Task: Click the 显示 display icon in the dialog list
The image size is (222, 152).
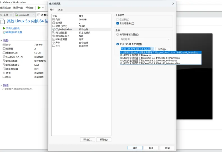Action: (54, 46)
